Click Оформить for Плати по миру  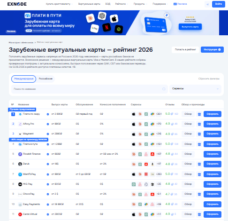pos(213,114)
